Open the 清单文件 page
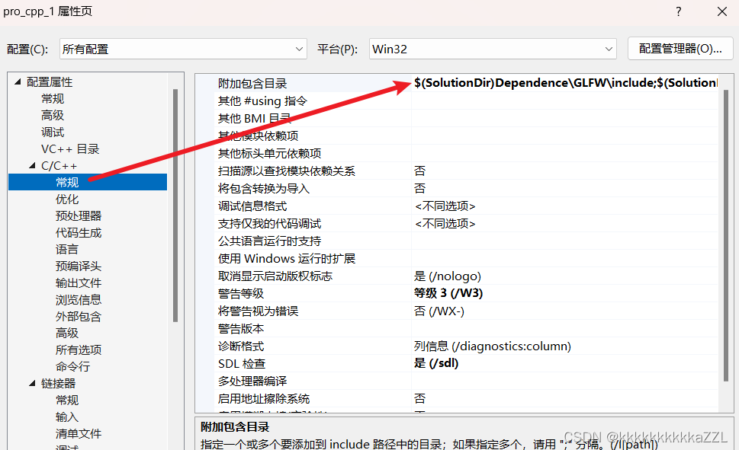Image resolution: width=739 pixels, height=450 pixels. 72,432
